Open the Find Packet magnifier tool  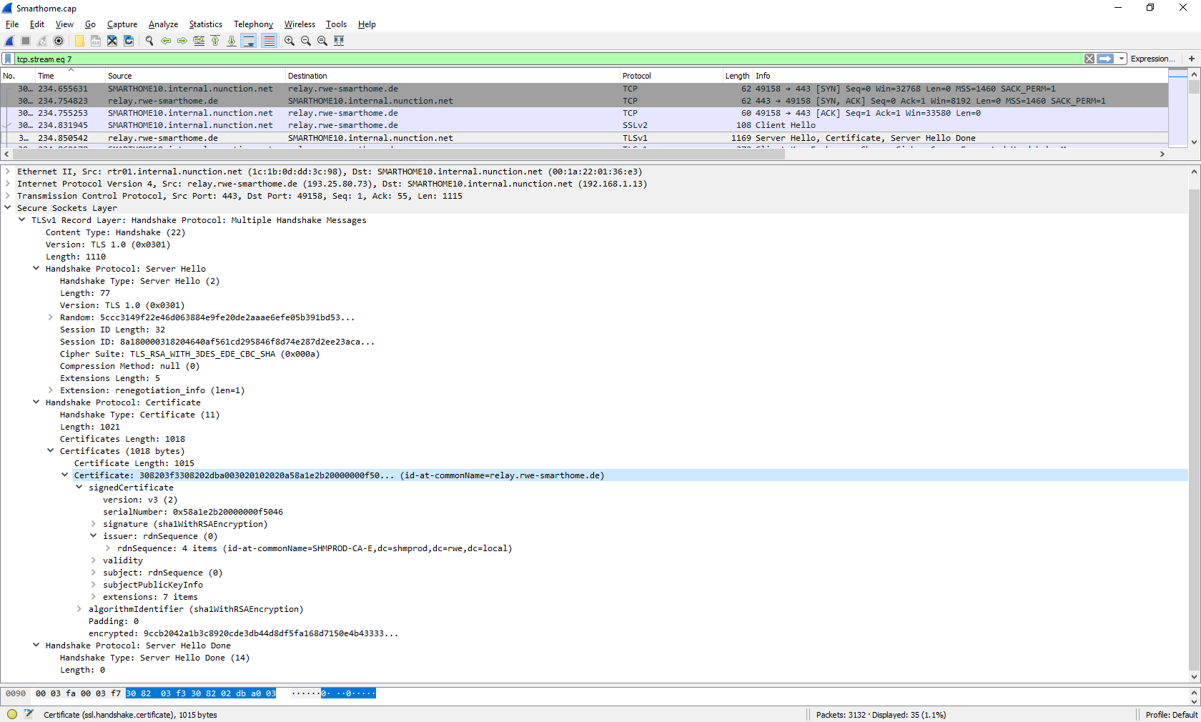click(149, 41)
